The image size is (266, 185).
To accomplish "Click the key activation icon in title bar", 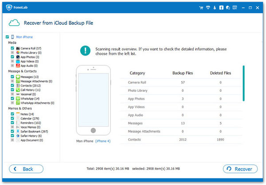I will (215, 8).
